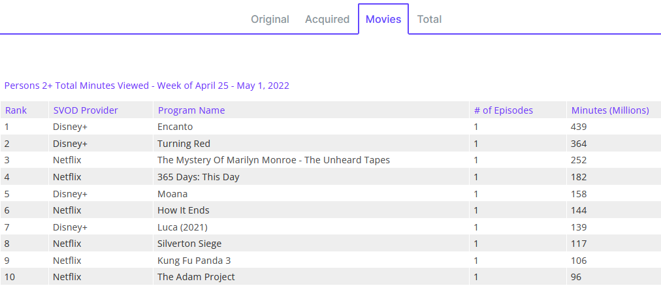Switch to the Original tab
Screen dimensions: 661x288
[270, 19]
